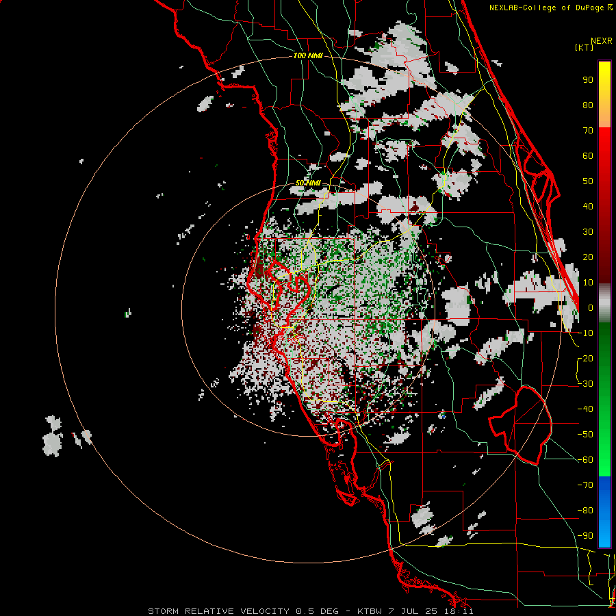Click the [KT] units label
The height and width of the screenshot is (616, 616).
pos(584,47)
